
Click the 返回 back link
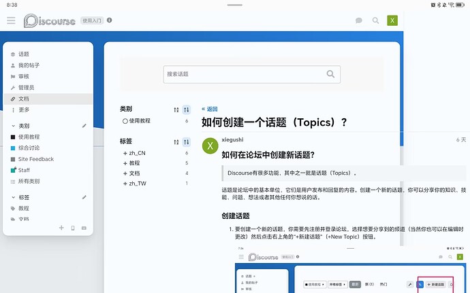coord(210,109)
